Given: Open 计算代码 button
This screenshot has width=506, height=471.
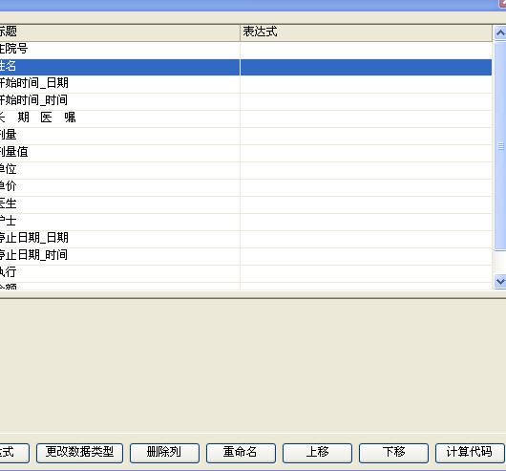Looking at the screenshot, I should click(470, 453).
